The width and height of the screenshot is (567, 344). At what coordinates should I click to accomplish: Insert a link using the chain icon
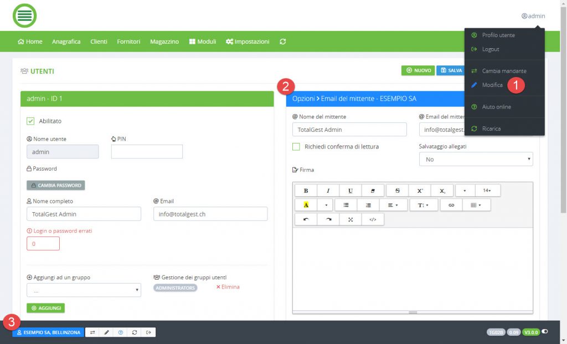click(x=451, y=205)
